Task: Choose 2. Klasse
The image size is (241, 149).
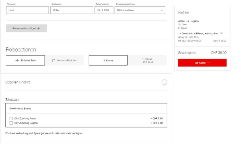Action: click(108, 60)
